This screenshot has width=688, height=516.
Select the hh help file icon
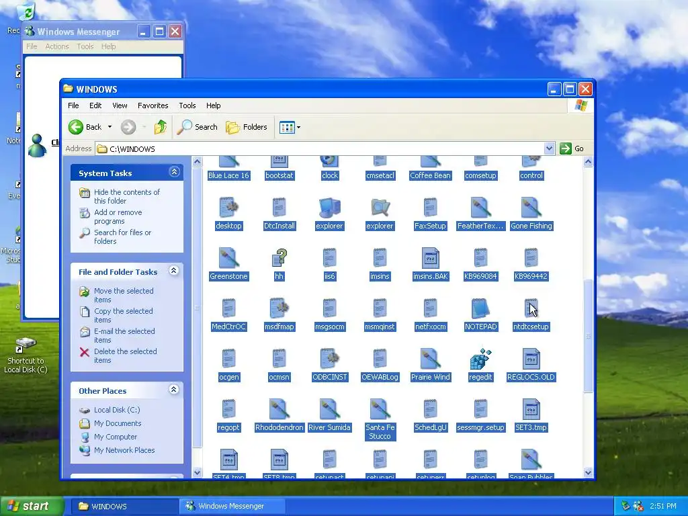pyautogui.click(x=279, y=258)
